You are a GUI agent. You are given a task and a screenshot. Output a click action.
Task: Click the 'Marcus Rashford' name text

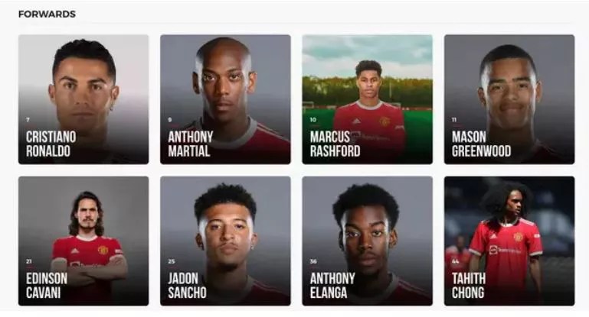[x=335, y=144]
